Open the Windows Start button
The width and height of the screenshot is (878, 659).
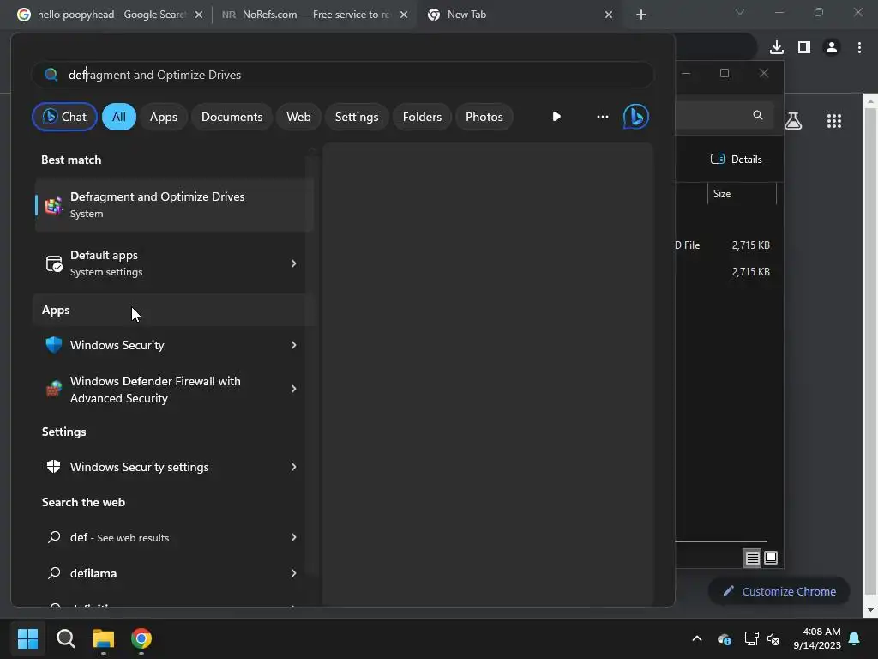point(27,638)
